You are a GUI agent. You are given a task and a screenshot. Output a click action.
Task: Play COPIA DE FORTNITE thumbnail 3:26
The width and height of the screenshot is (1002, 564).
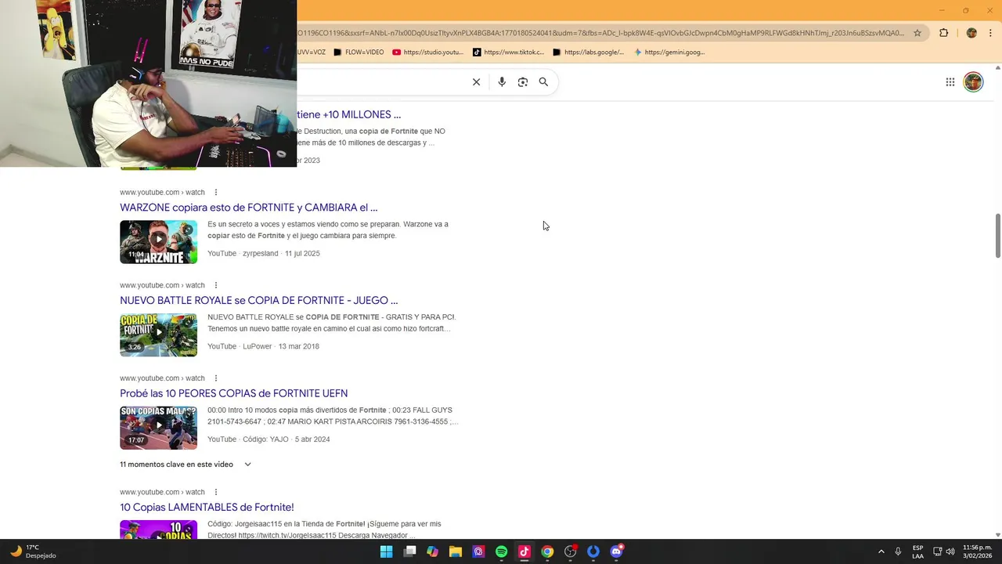point(159,335)
